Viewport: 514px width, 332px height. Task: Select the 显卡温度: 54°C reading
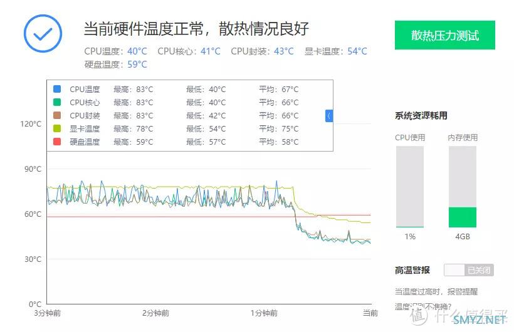click(336, 51)
